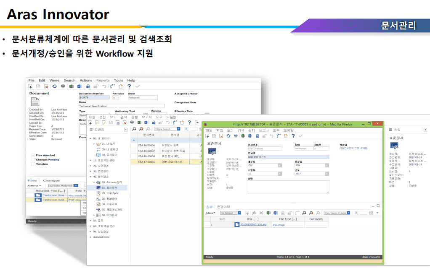Open the Create Related dropdown
Screen dimensions: 430x268
click(x=76, y=186)
